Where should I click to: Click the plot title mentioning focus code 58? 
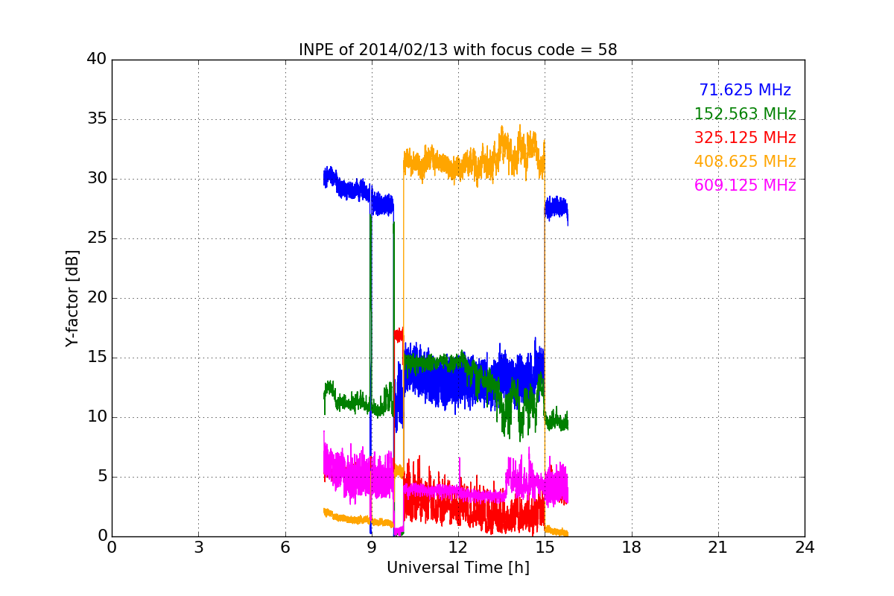[458, 50]
